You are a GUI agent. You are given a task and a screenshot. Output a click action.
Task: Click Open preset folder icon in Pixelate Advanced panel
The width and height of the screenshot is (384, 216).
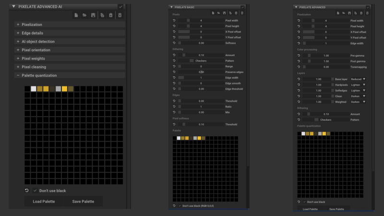pyautogui.click(x=344, y=13)
